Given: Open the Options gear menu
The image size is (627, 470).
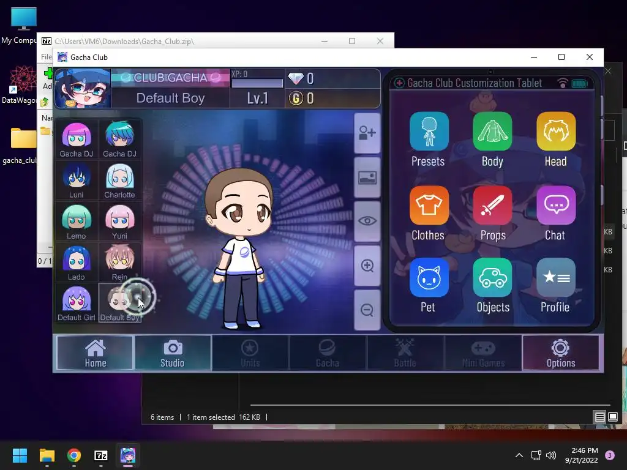Looking at the screenshot, I should (x=561, y=353).
